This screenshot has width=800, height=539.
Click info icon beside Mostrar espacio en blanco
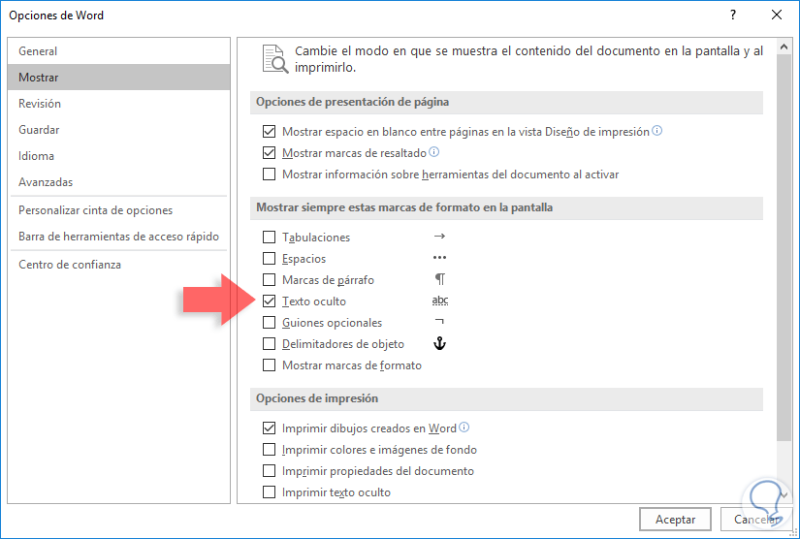point(657,131)
